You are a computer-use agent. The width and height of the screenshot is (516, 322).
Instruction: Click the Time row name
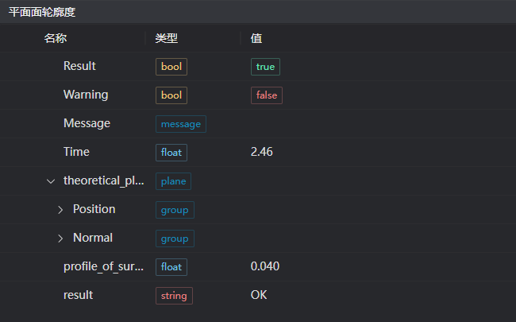(76, 153)
